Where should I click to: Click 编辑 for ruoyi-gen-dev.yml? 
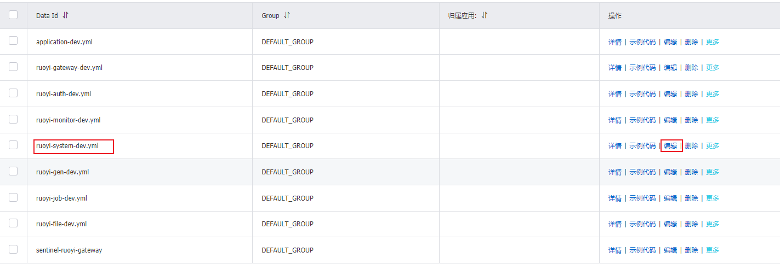670,172
